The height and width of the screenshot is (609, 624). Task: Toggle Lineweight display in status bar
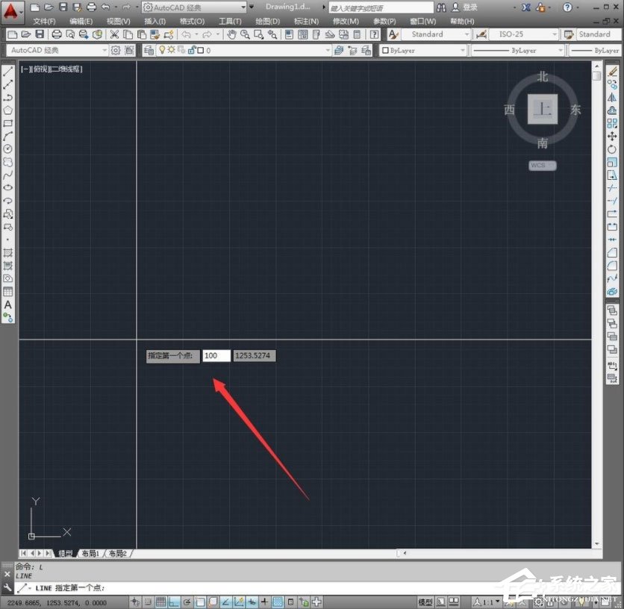264,602
